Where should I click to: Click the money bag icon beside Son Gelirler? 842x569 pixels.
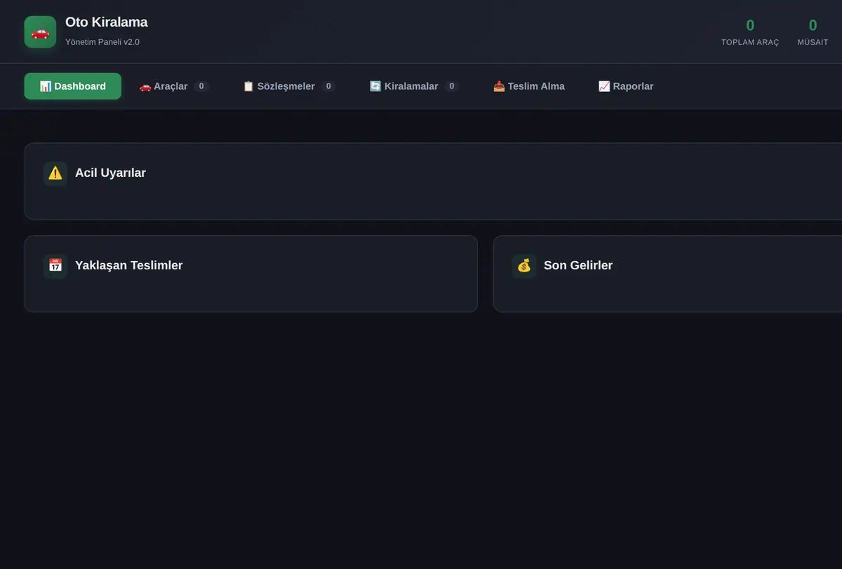pos(524,266)
